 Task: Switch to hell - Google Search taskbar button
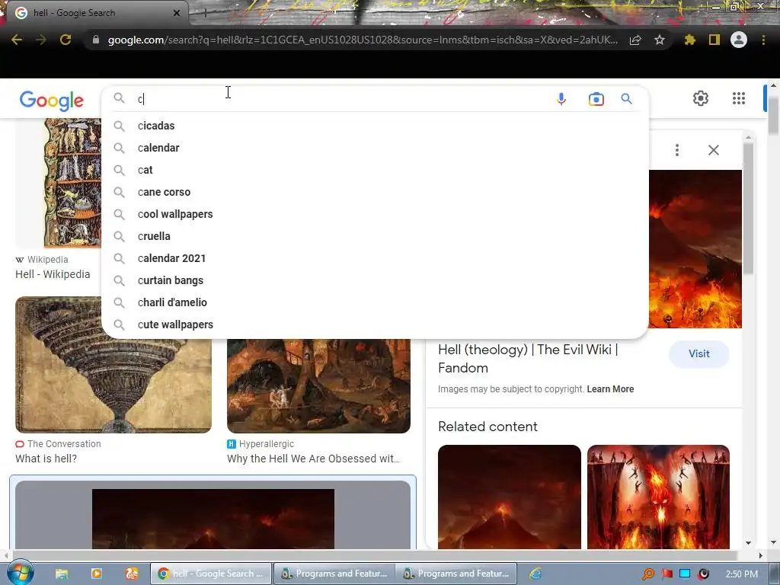(211, 574)
